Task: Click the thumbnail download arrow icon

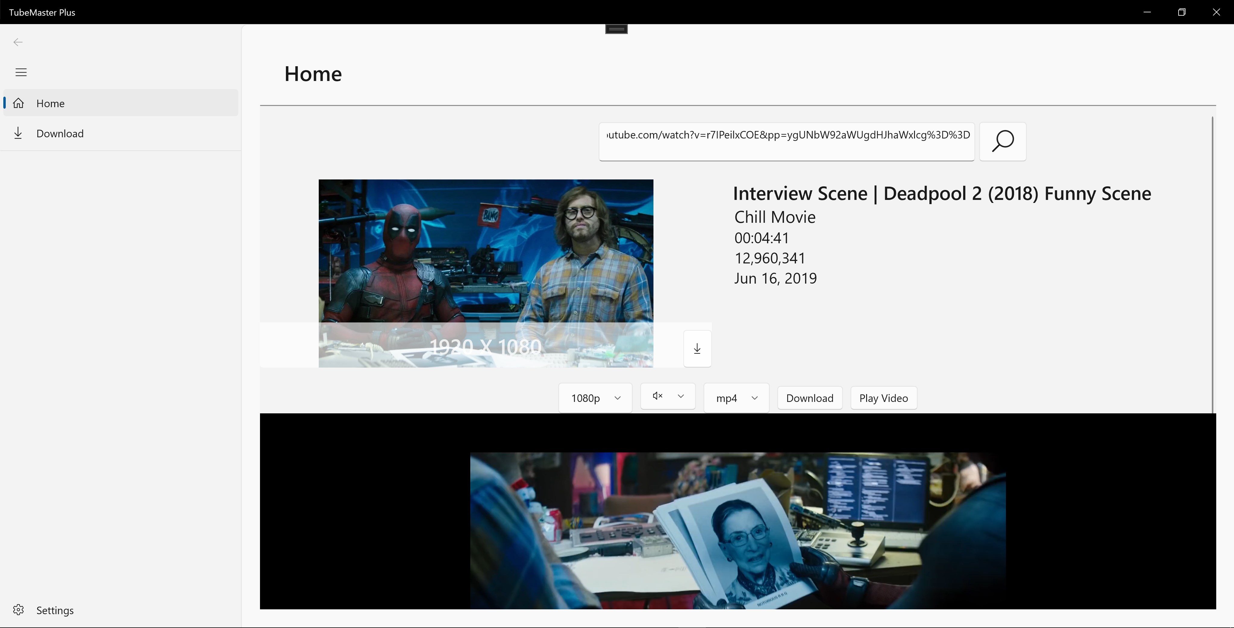Action: click(697, 348)
